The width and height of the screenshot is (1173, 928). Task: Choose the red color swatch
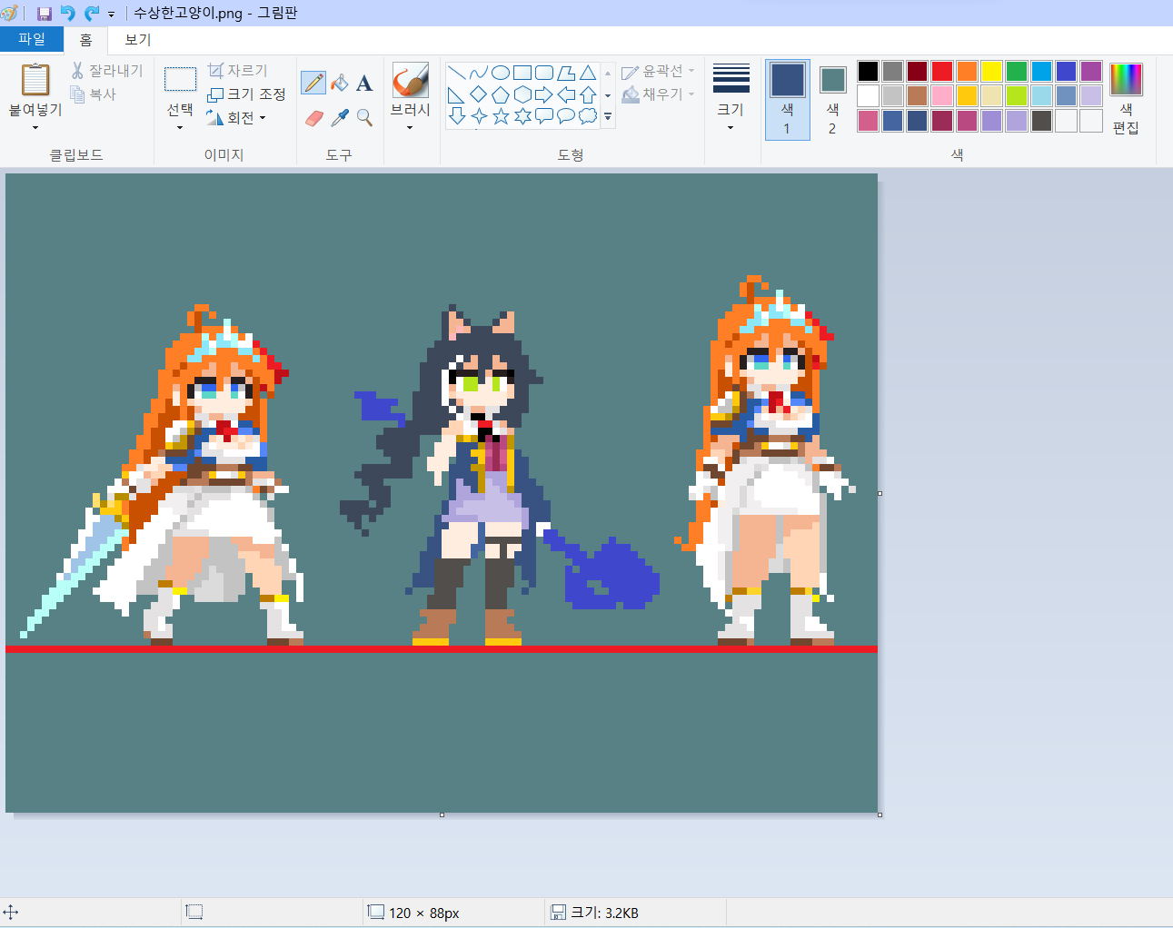coord(942,71)
